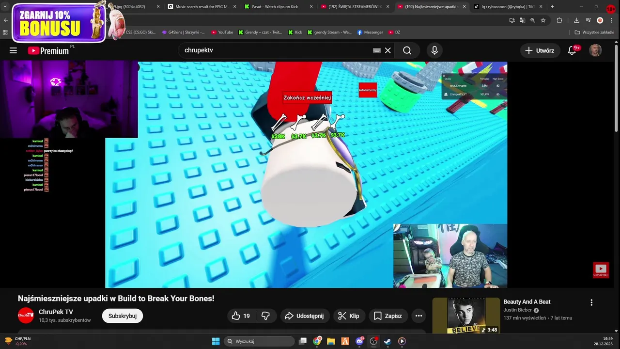
Task: Open the G4Skins Skrzynki bookmark
Action: tap(183, 32)
